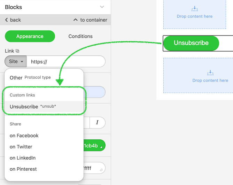Click the upper drop content icon
The image size is (233, 185).
pos(194,9)
